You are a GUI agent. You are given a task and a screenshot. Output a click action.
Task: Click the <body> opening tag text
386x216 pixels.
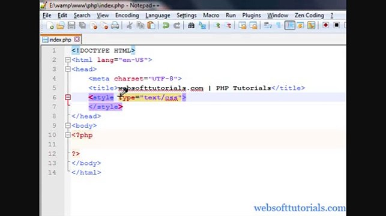point(84,126)
